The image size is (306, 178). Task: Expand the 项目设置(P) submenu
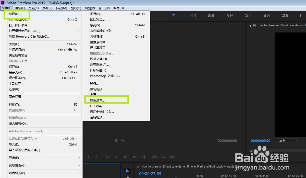(79, 173)
